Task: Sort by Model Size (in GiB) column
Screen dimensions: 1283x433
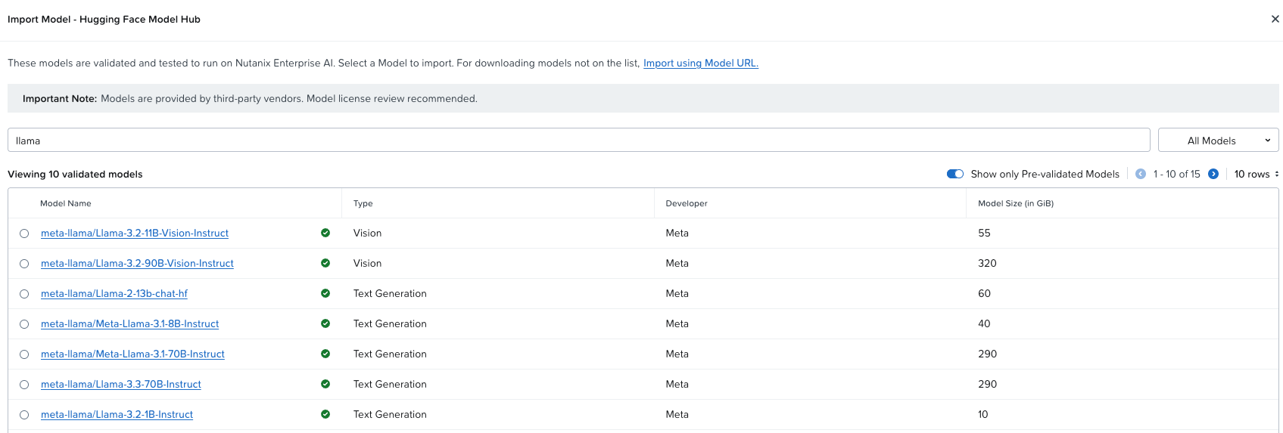Action: point(1016,203)
